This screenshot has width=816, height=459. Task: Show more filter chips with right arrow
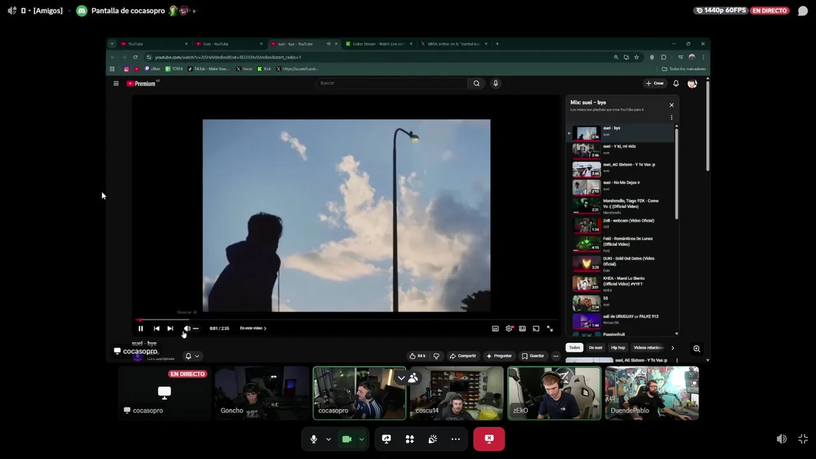click(673, 347)
